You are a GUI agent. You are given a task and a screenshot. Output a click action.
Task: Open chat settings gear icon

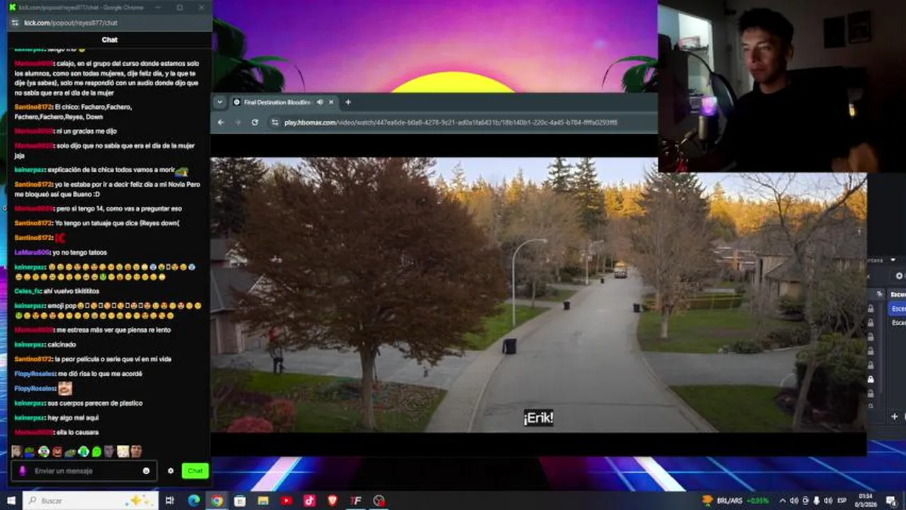[x=170, y=471]
